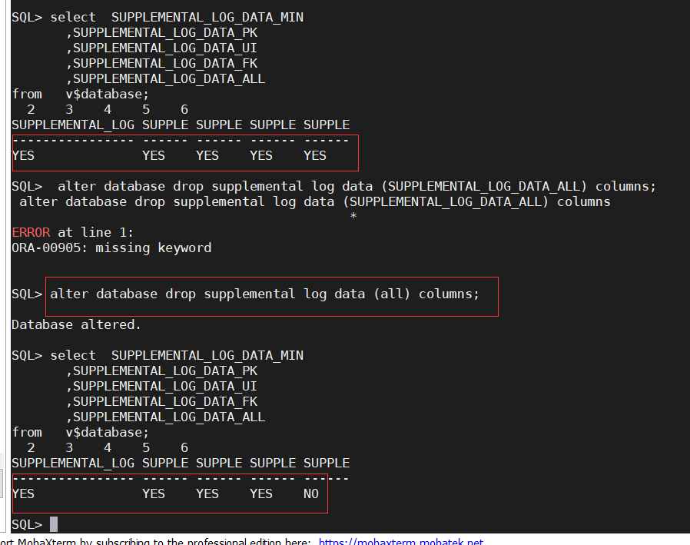Click the 'Database altered.' output line

point(76,324)
